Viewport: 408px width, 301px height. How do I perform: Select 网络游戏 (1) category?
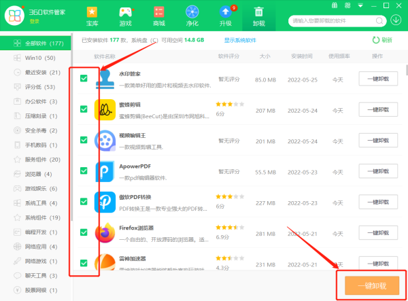[35, 261]
